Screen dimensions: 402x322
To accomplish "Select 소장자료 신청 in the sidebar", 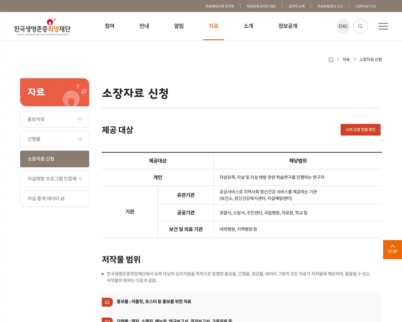I will (55, 159).
